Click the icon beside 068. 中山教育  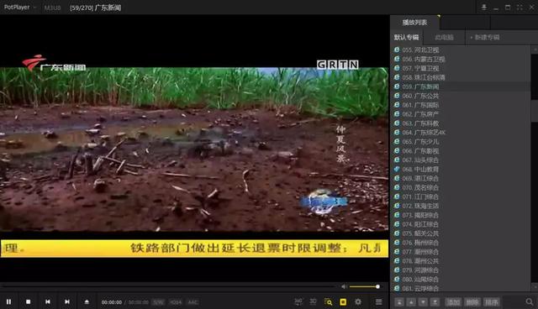tap(397, 169)
